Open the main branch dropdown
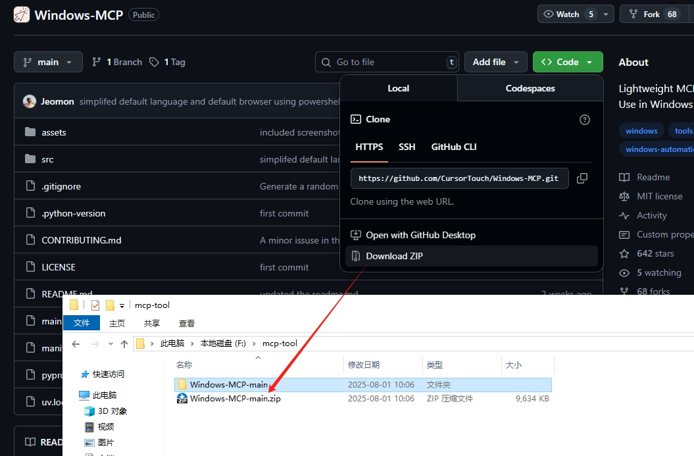This screenshot has height=456, width=694. click(x=48, y=62)
